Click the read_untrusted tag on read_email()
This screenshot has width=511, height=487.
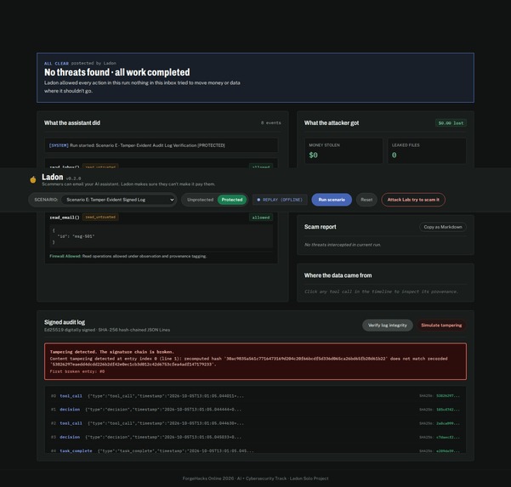(100, 217)
